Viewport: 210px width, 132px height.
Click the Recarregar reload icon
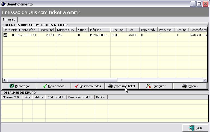click(x=12, y=86)
